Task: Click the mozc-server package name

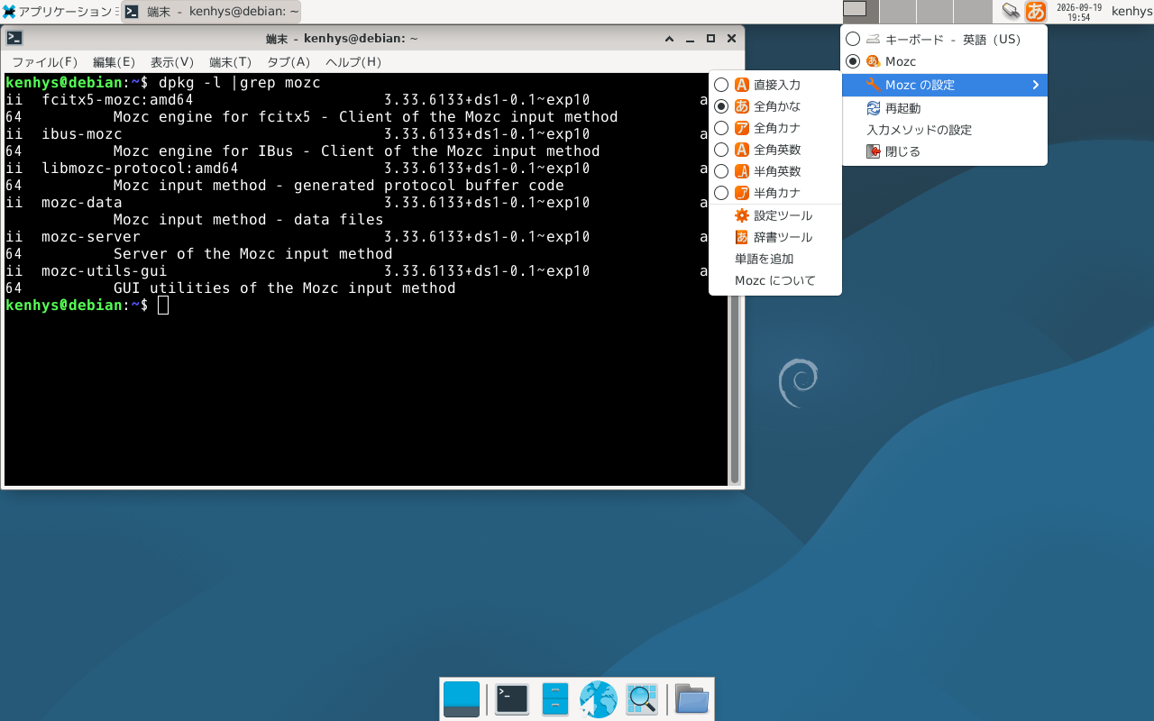Action: pos(91,237)
